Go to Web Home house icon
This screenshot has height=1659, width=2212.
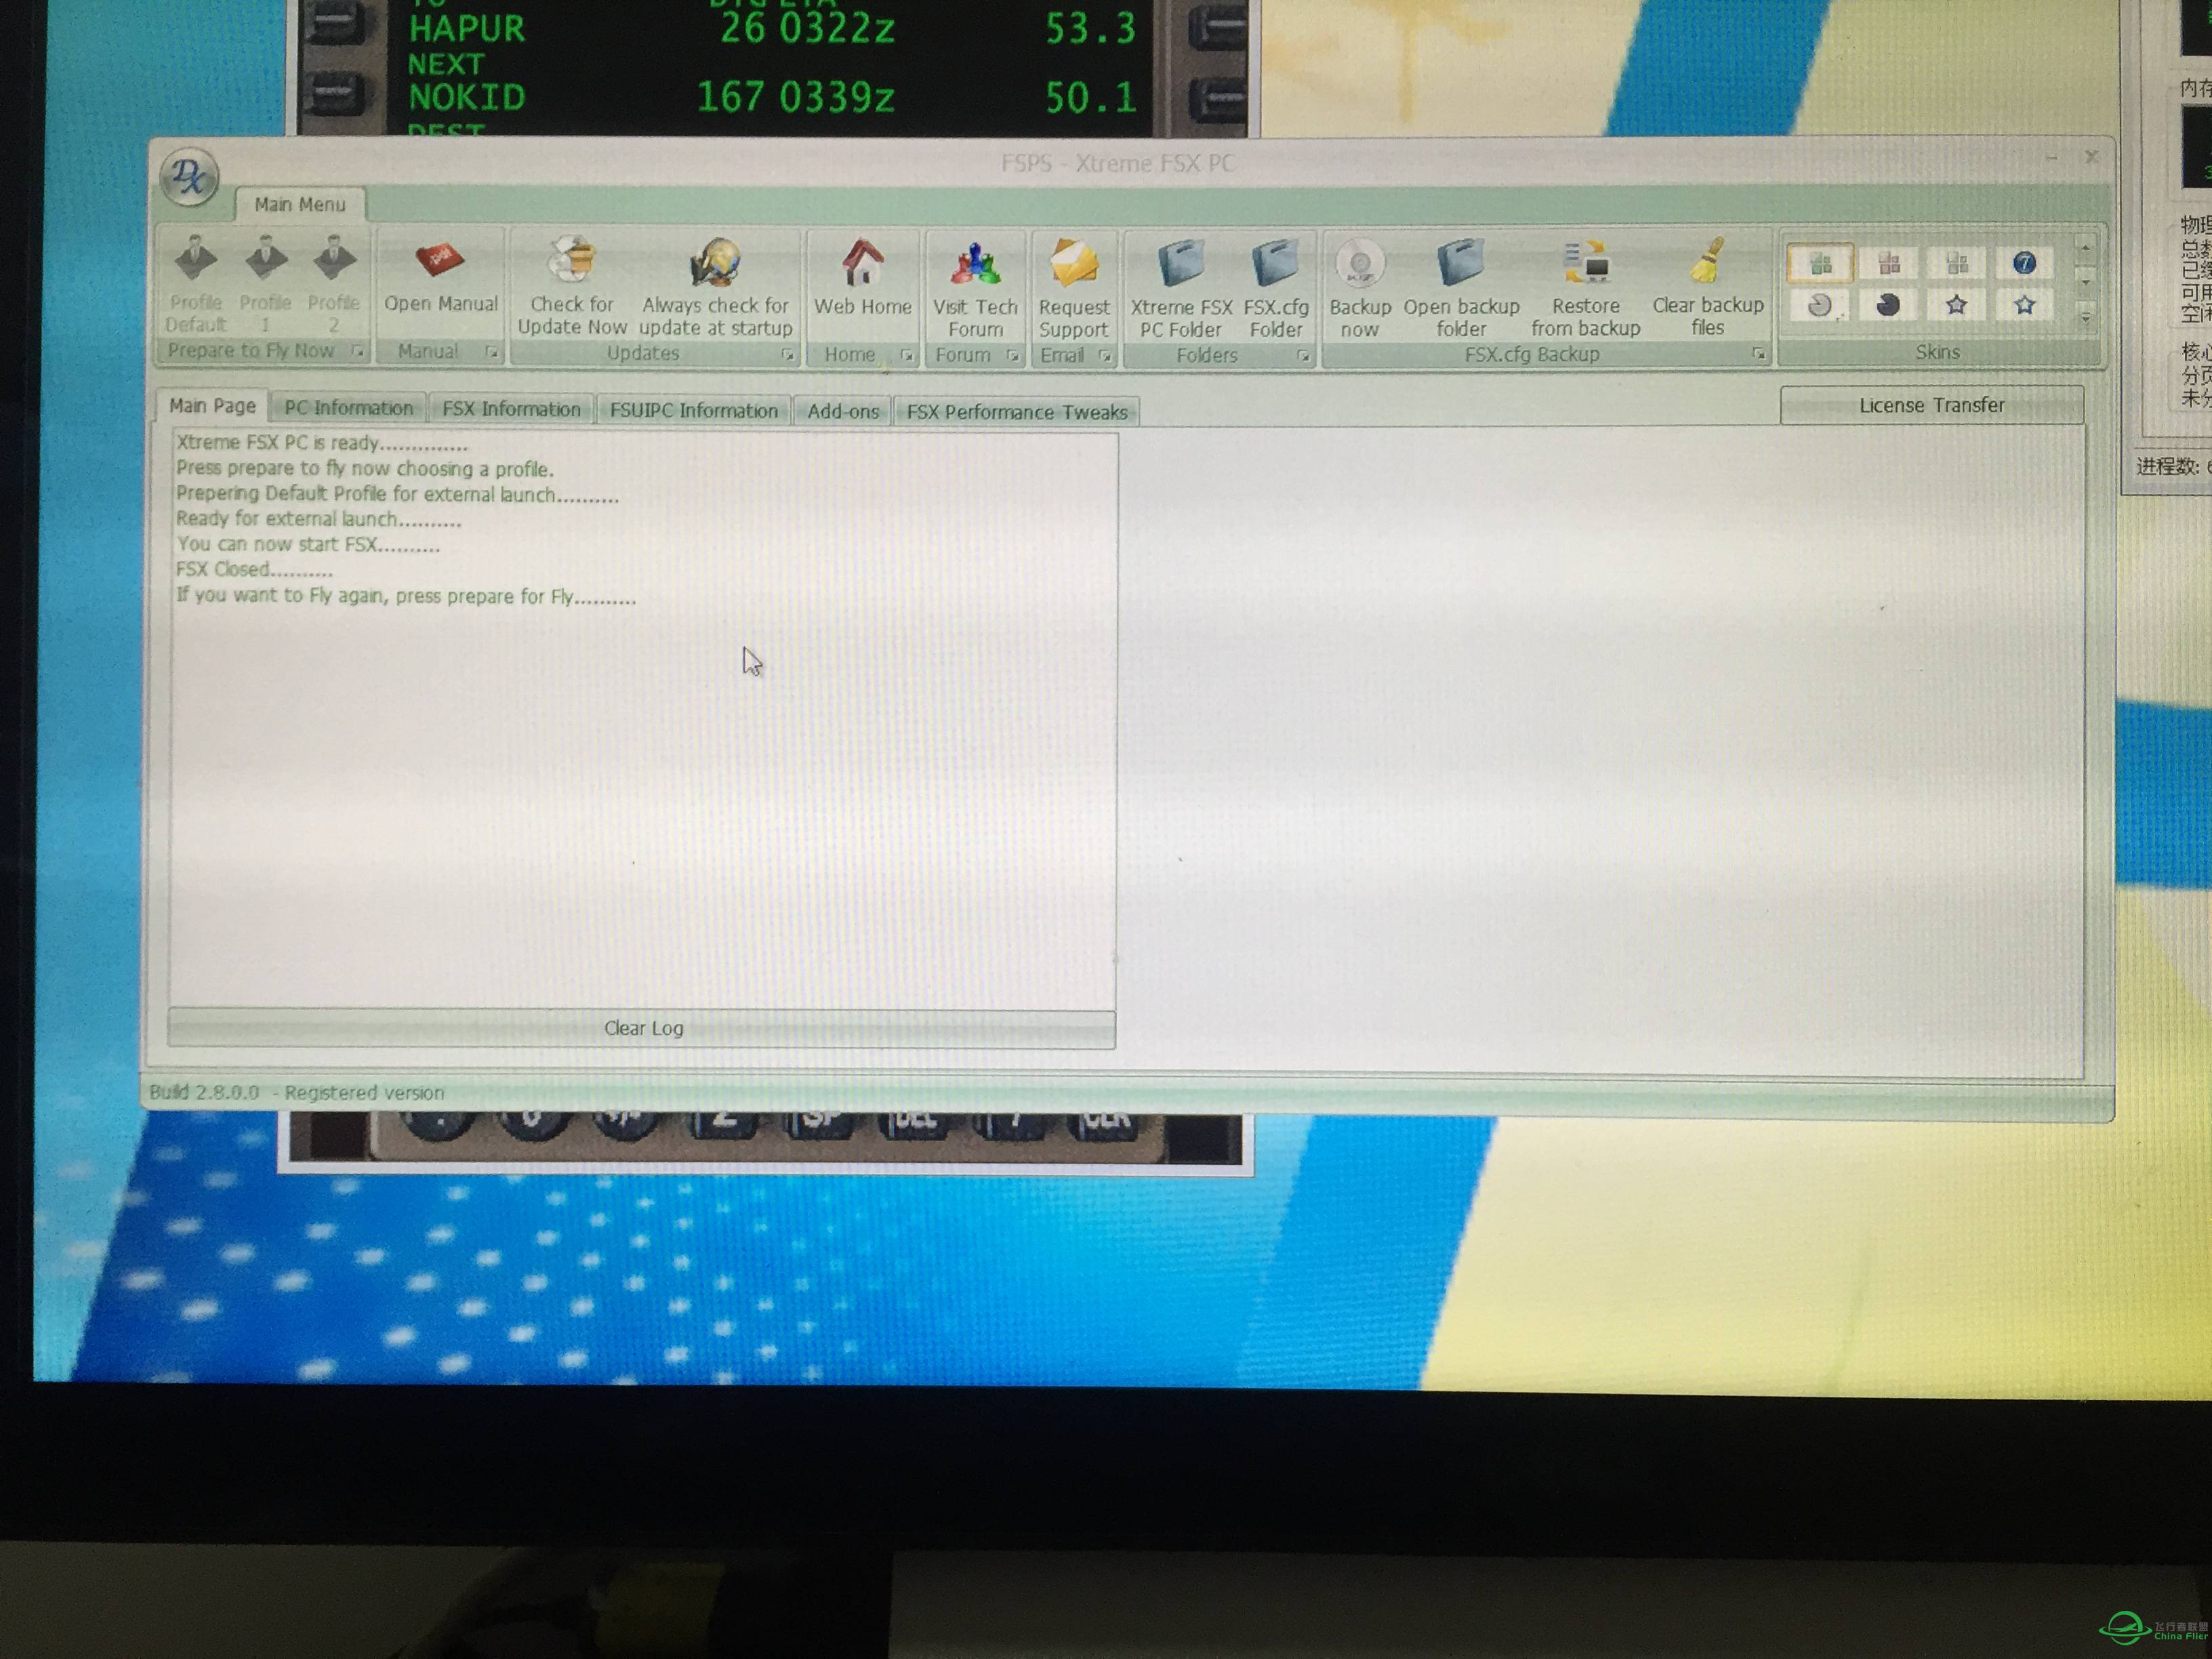pyautogui.click(x=862, y=278)
